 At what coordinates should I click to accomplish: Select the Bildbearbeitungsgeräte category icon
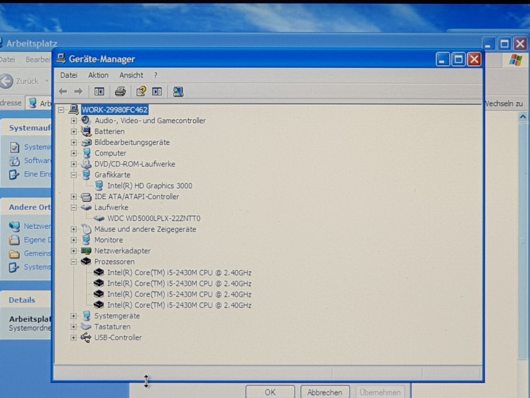click(86, 142)
